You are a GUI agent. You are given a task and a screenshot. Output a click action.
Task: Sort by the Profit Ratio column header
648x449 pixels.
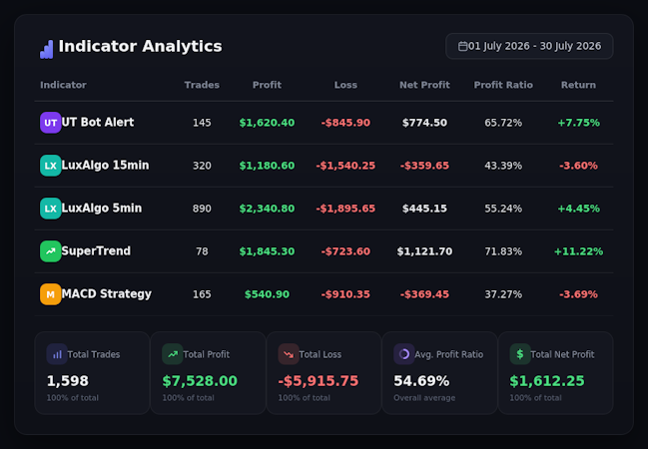[503, 85]
